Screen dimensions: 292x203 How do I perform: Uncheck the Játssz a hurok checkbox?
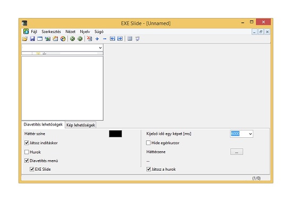coord(149,169)
